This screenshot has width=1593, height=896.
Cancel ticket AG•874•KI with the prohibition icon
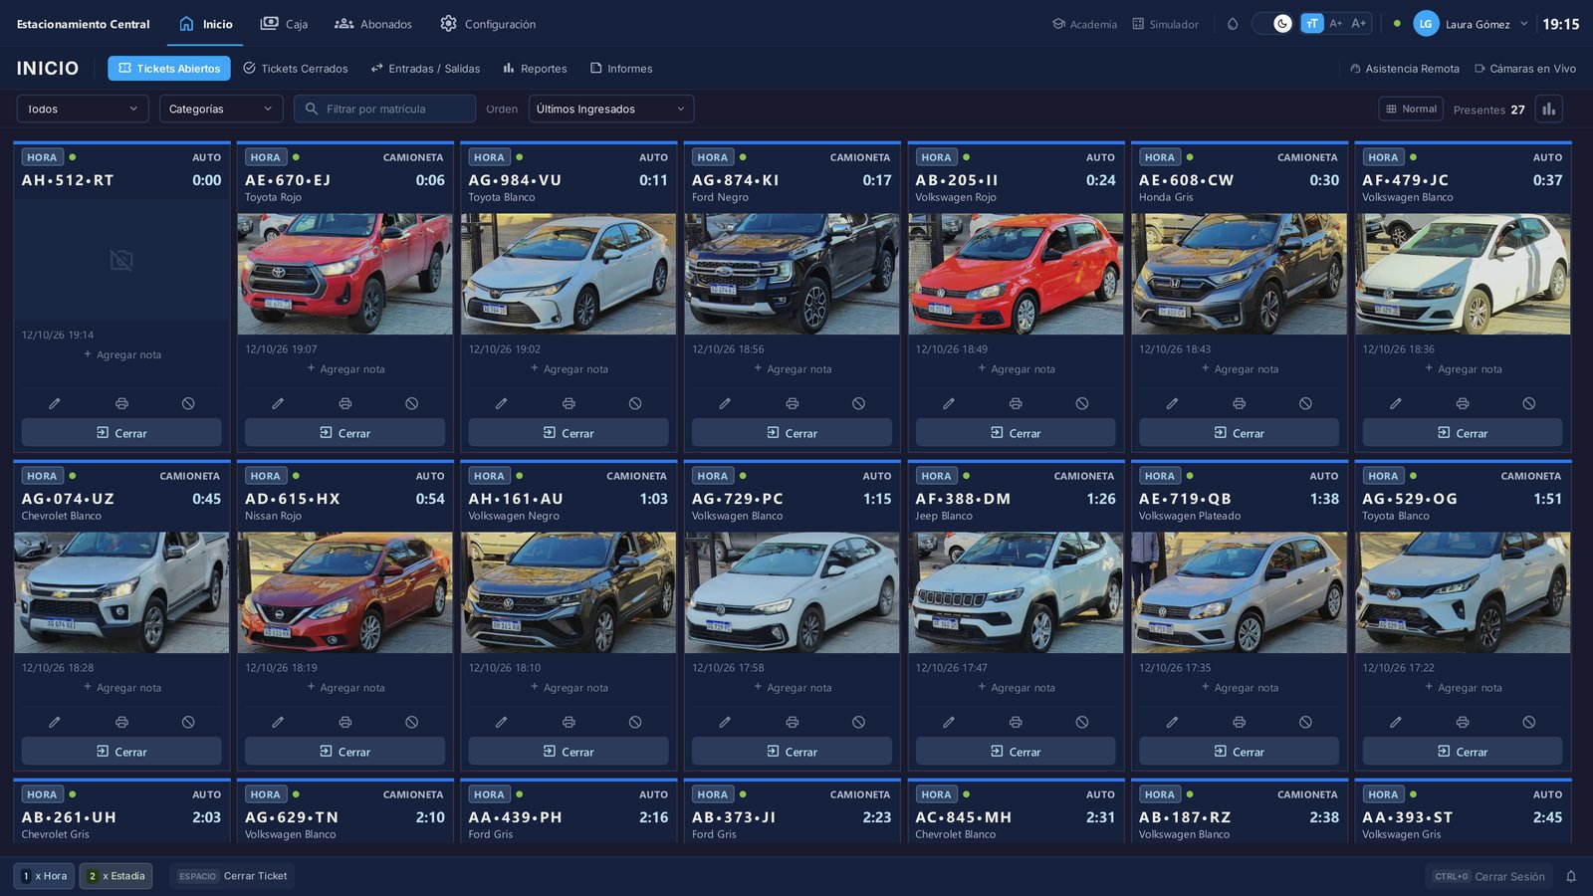tap(858, 403)
